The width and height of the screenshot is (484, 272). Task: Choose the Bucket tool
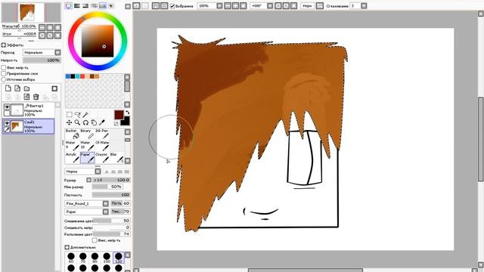(x=73, y=134)
